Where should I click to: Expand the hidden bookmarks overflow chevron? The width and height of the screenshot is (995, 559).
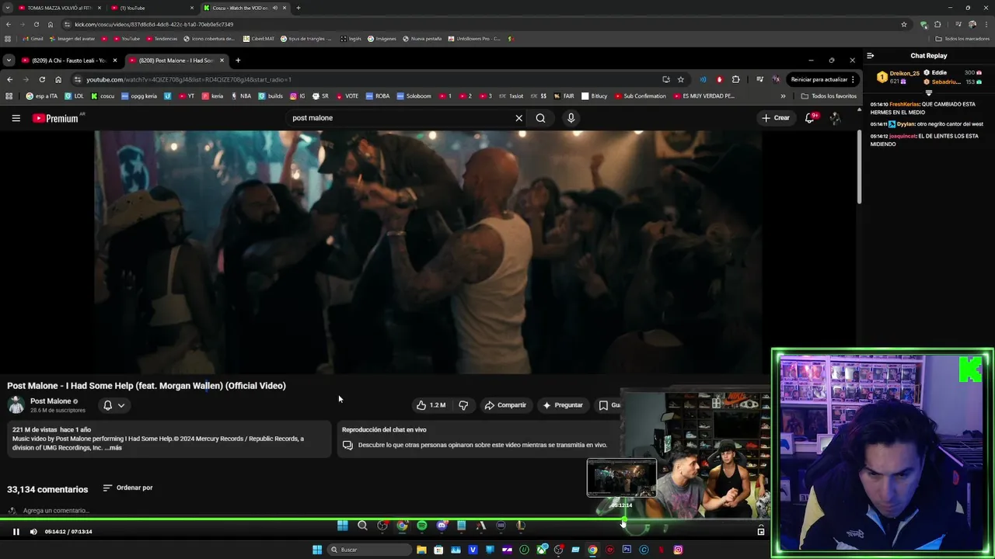coord(783,96)
